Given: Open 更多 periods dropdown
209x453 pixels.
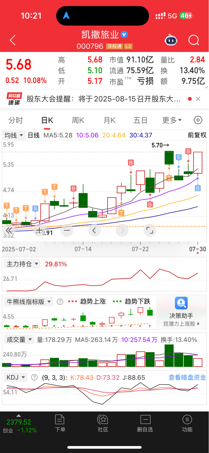Looking at the screenshot, I should [172, 120].
